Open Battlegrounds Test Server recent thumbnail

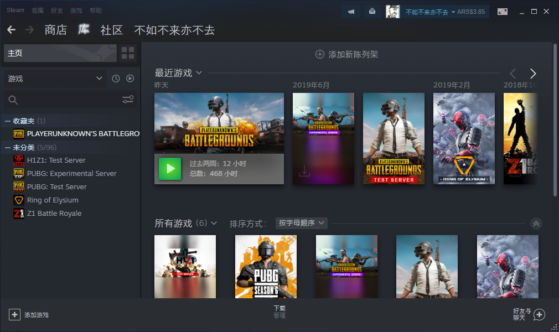coord(394,138)
